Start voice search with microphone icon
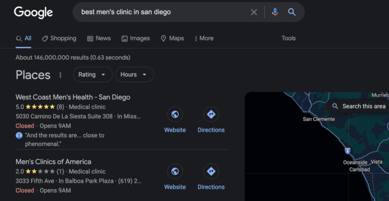Screen dimensions: 389x201 pyautogui.click(x=275, y=12)
